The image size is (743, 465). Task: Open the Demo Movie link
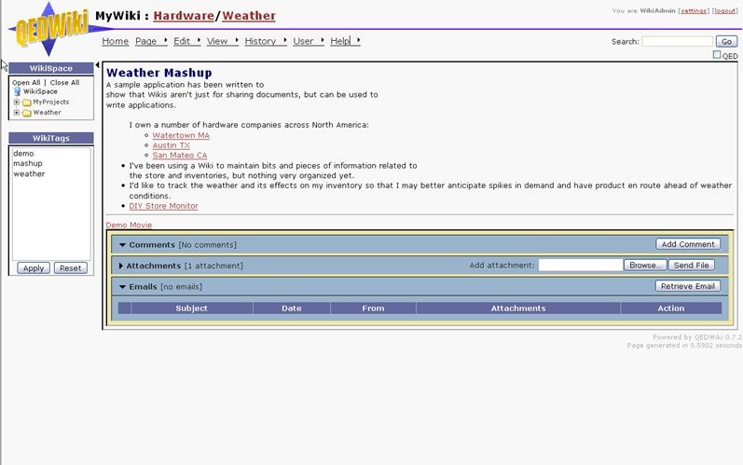pos(129,225)
